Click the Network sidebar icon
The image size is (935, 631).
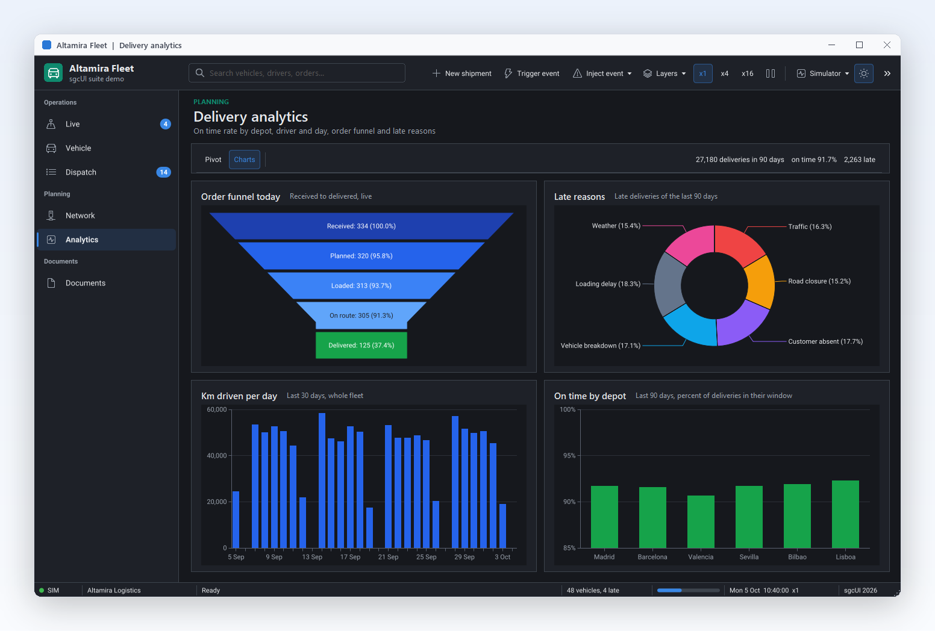click(51, 216)
